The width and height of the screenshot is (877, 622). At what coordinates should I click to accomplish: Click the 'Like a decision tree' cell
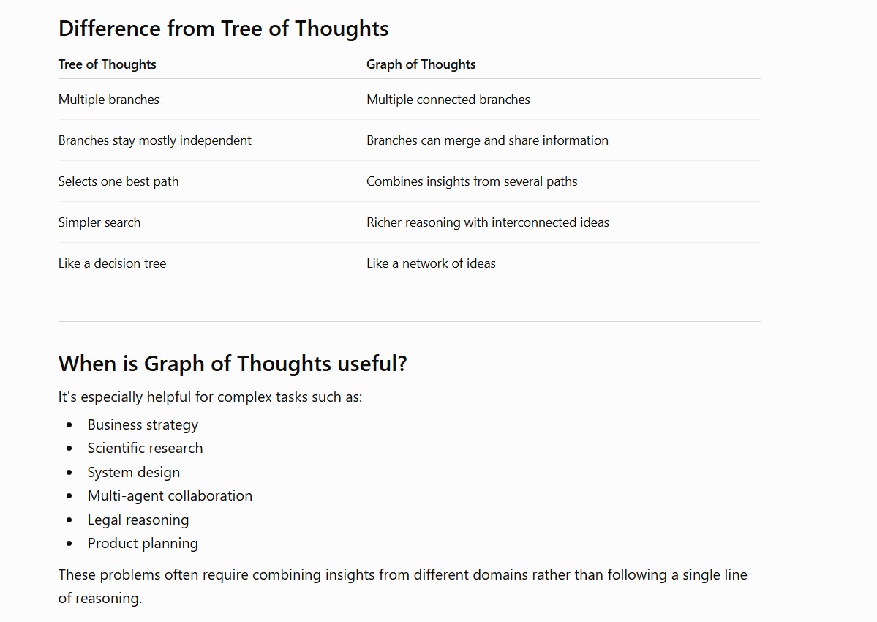coord(112,263)
